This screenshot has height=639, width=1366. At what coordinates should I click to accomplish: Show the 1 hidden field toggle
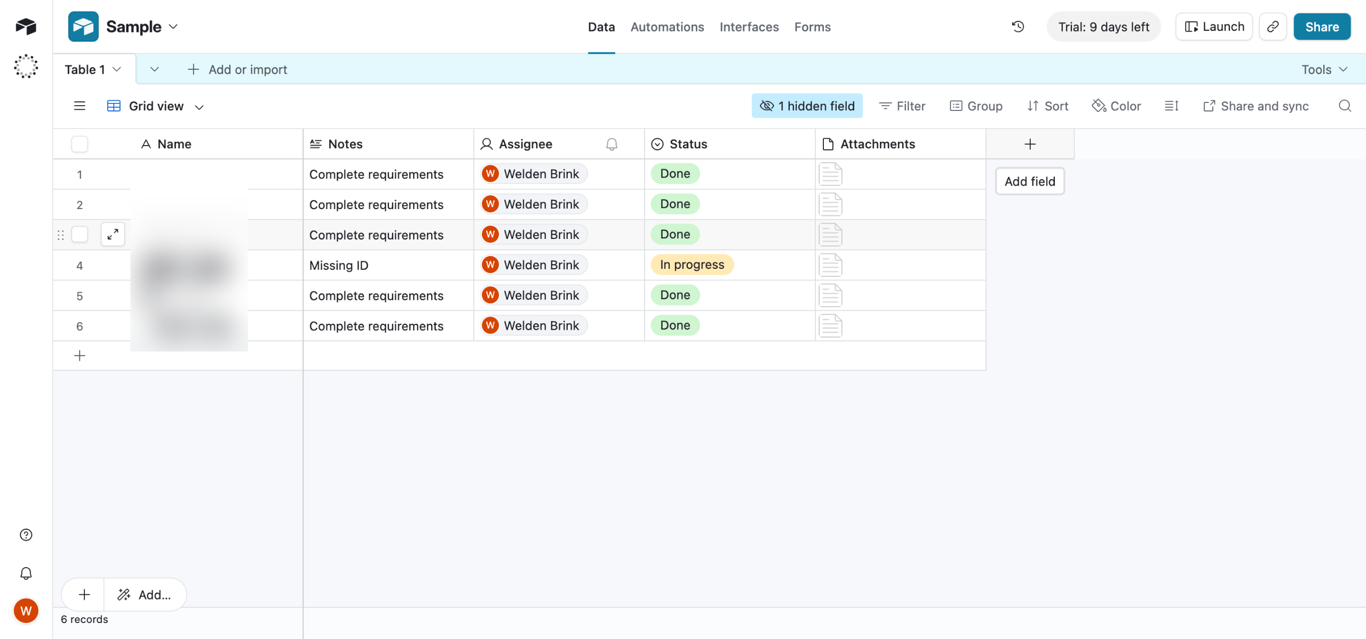tap(807, 106)
